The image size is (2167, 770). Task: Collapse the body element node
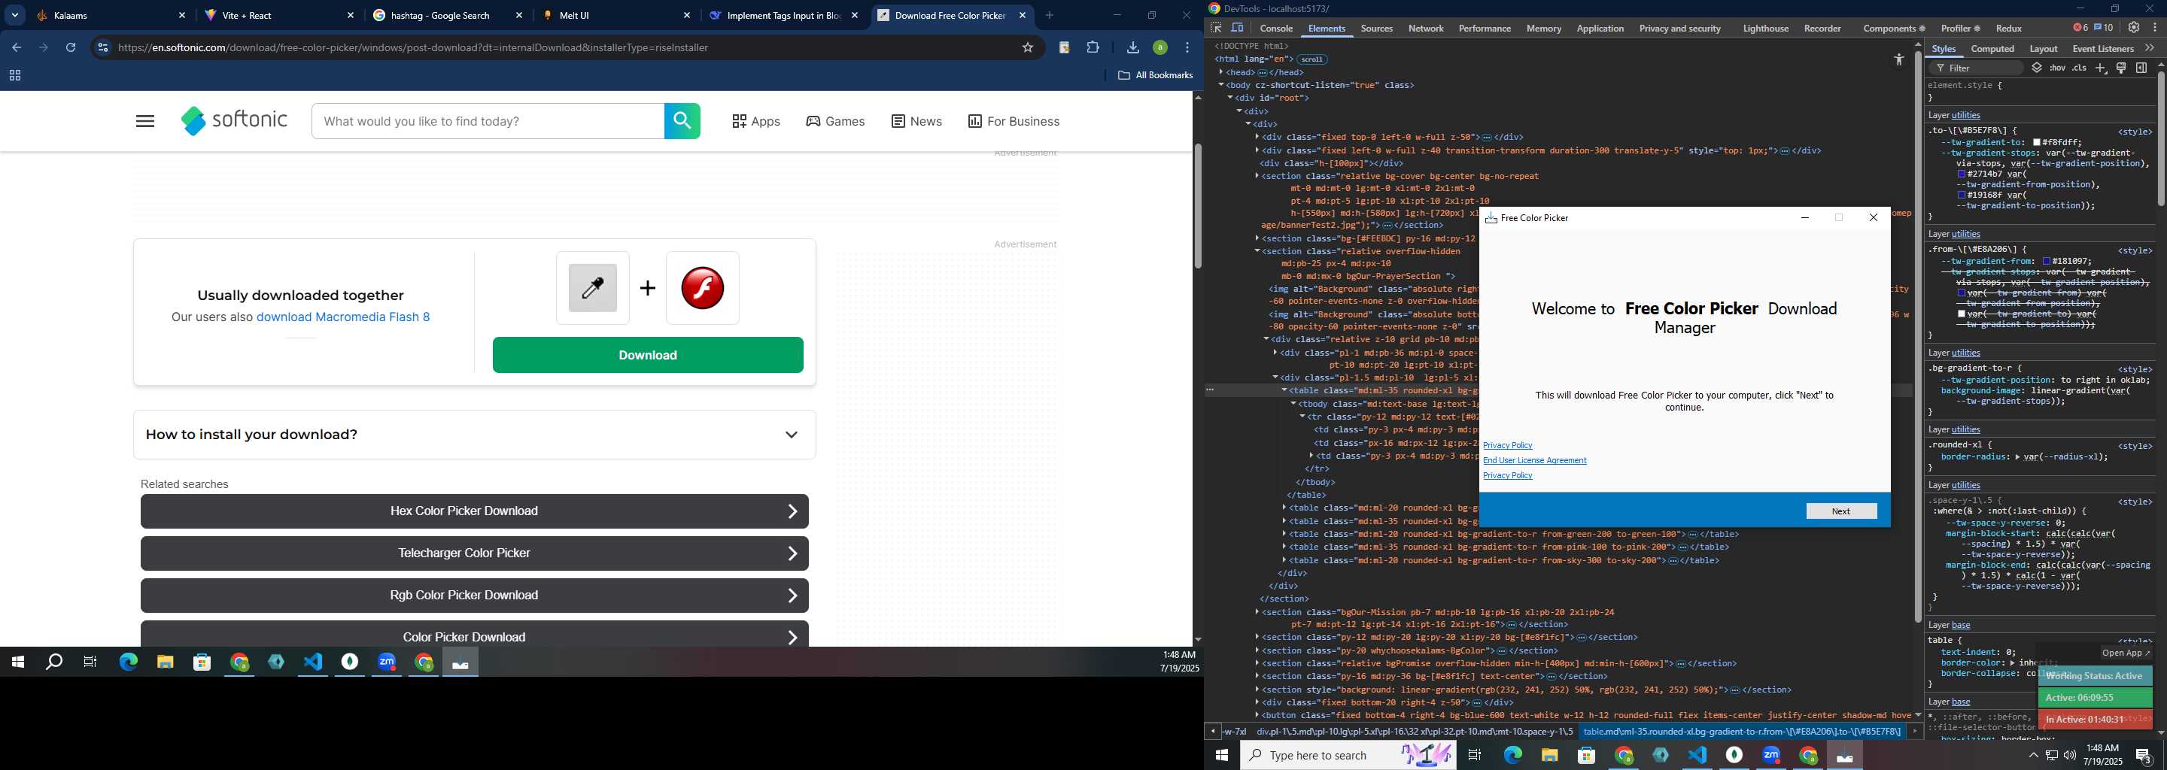[1221, 85]
